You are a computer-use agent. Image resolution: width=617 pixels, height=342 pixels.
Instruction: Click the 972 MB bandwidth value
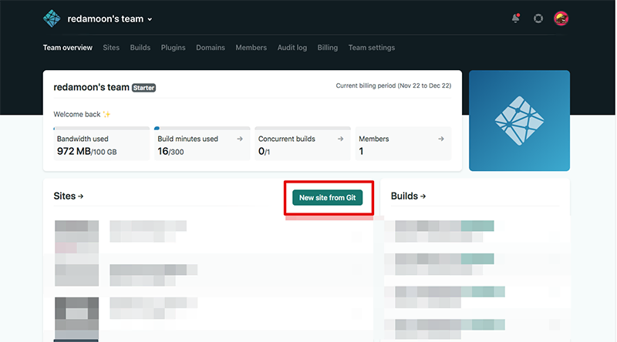tap(74, 151)
